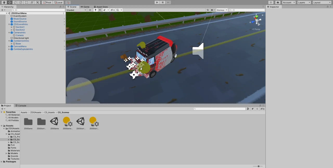Image resolution: width=333 pixels, height=168 pixels.
Task: Click the orientation gizmo in the Scene view
Action: tap(257, 20)
